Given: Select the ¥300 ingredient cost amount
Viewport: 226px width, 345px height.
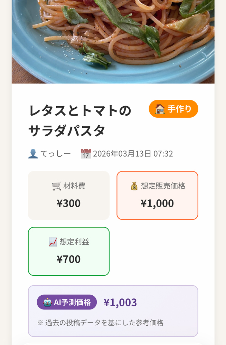Looking at the screenshot, I should pos(69,203).
